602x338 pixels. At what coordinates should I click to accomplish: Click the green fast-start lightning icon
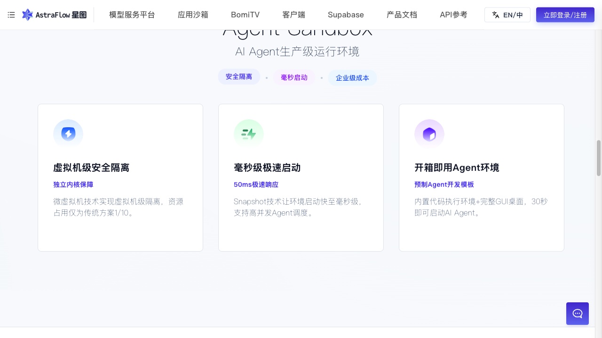[x=249, y=134]
